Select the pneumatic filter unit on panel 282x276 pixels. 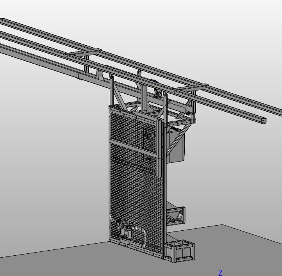125,229
